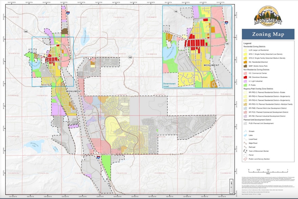
Task: Select the LI: Light Industrial purple swatch
Action: coord(246,80)
